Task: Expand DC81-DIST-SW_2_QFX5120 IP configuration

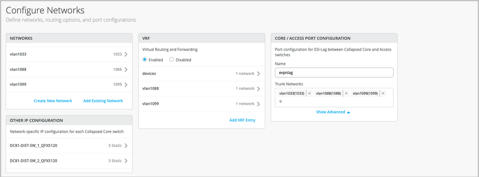Action: pos(126,161)
